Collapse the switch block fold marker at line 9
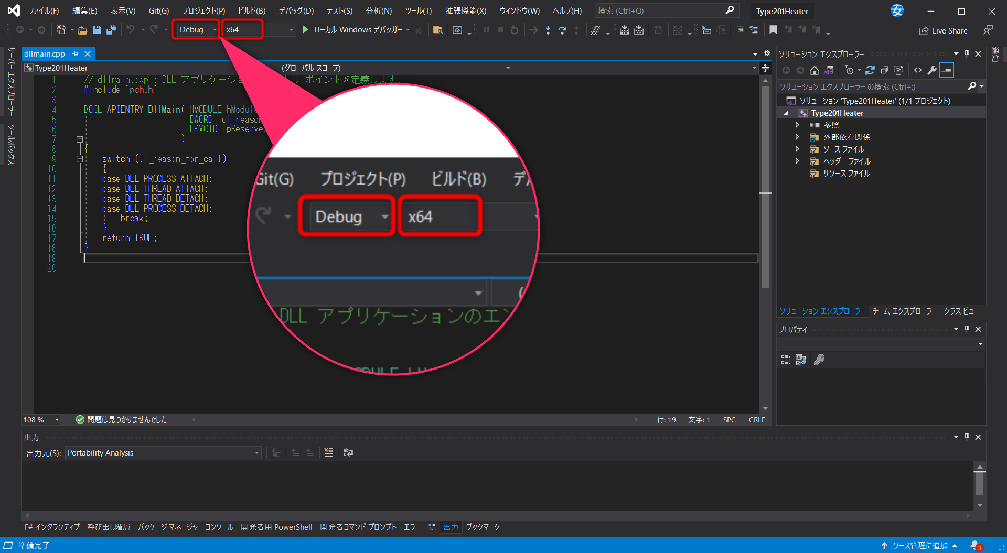1007x553 pixels. (x=80, y=159)
